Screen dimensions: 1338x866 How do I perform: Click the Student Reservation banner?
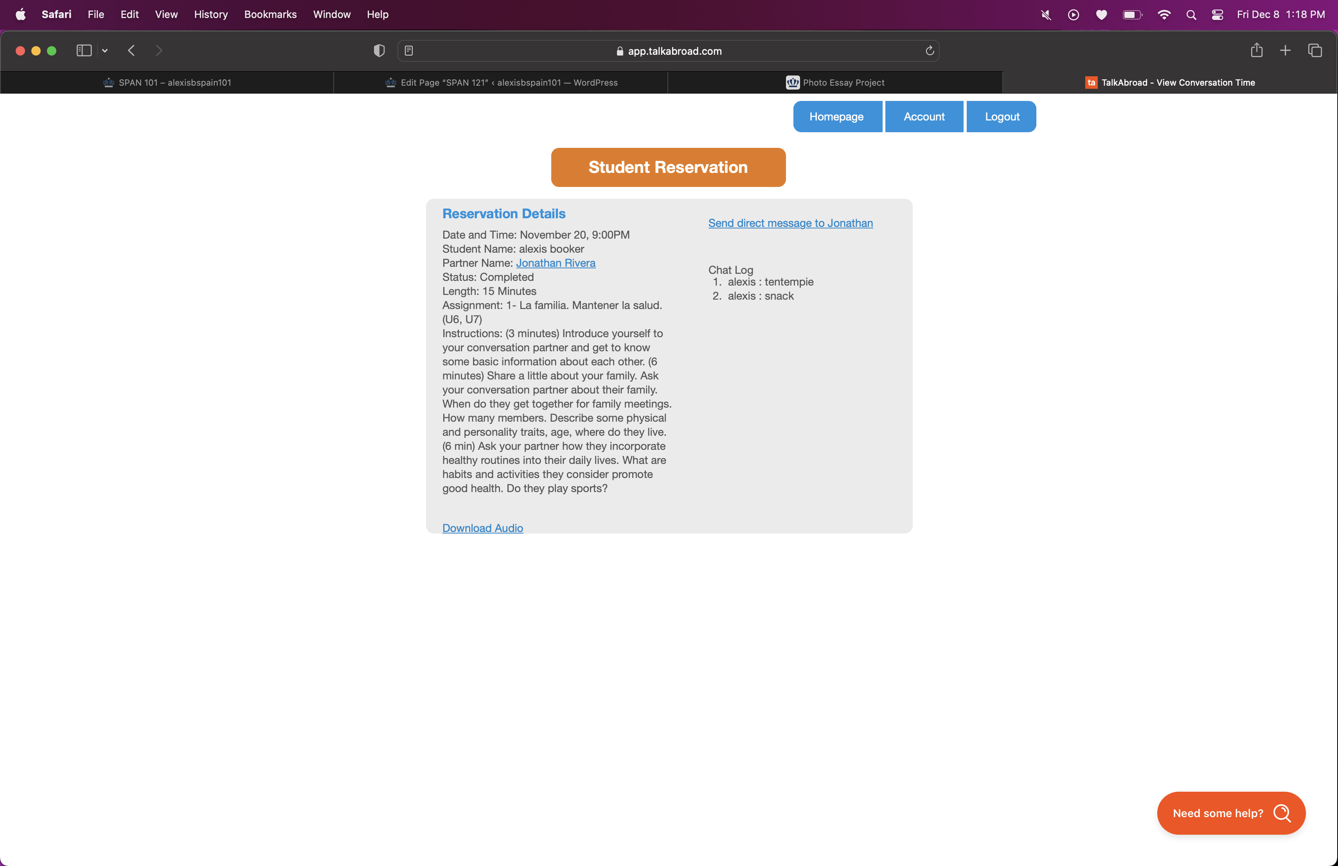668,167
